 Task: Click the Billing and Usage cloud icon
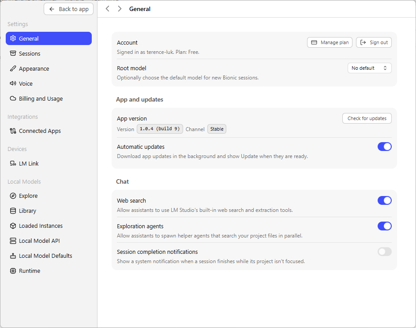[13, 98]
